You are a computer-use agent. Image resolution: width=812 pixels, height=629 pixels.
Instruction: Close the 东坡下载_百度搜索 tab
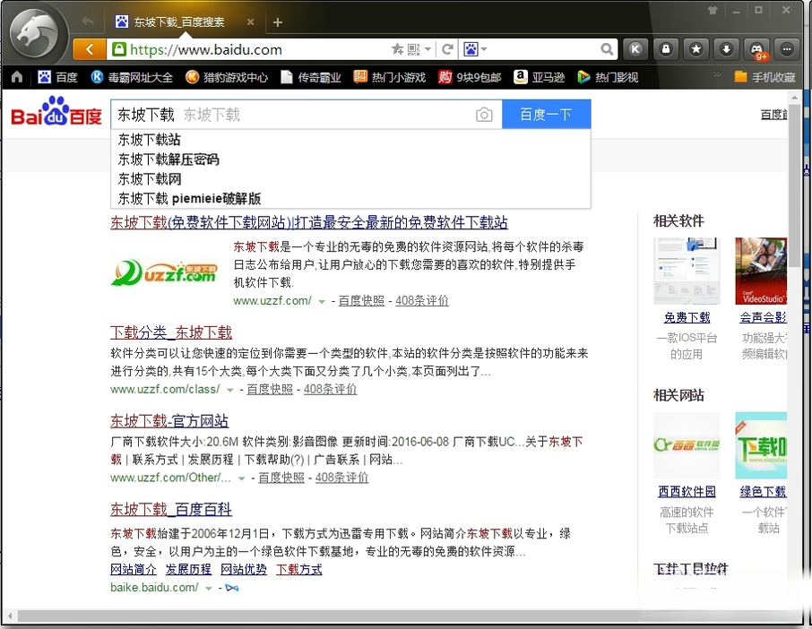(251, 22)
